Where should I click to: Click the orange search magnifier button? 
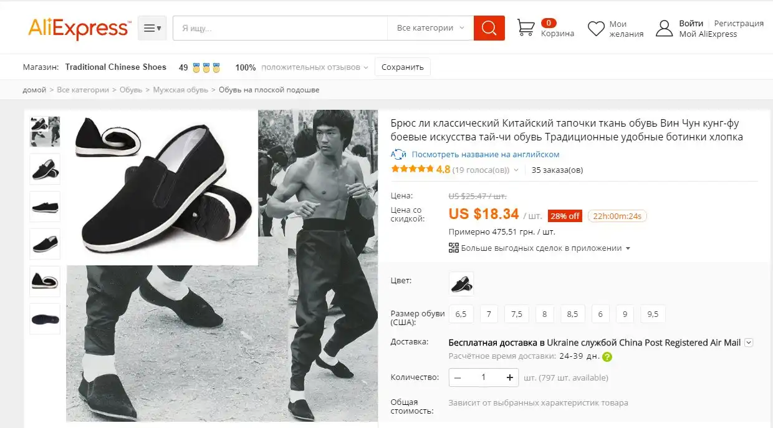pyautogui.click(x=489, y=28)
